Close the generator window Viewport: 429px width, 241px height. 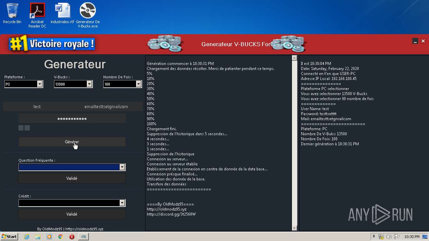click(x=423, y=41)
